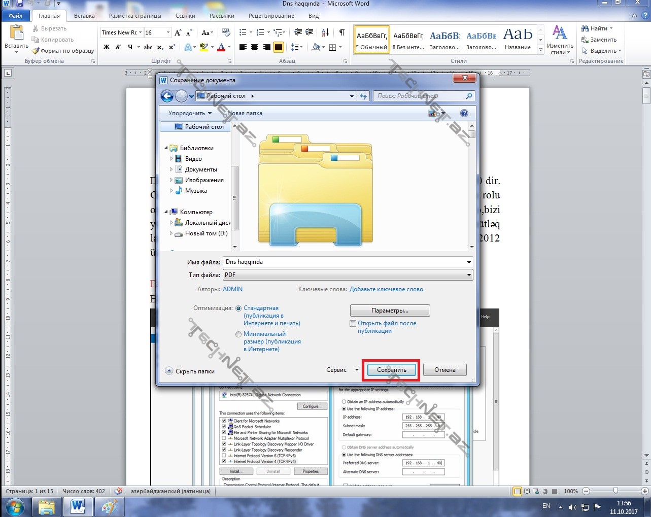Switch to the Вставка ribbon tab
Viewport: 651px width, 517px height.
[84, 16]
